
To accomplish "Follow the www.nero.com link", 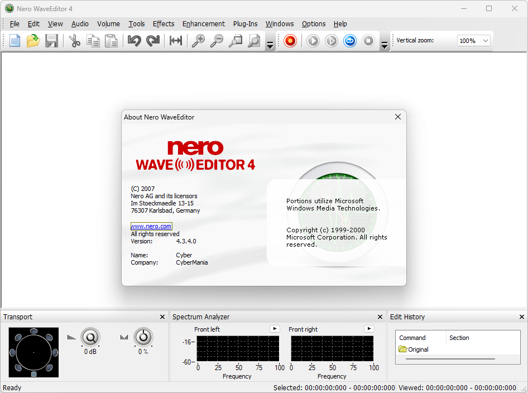I will (151, 226).
